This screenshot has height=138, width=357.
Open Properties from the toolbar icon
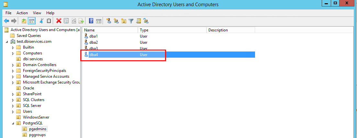66,21
